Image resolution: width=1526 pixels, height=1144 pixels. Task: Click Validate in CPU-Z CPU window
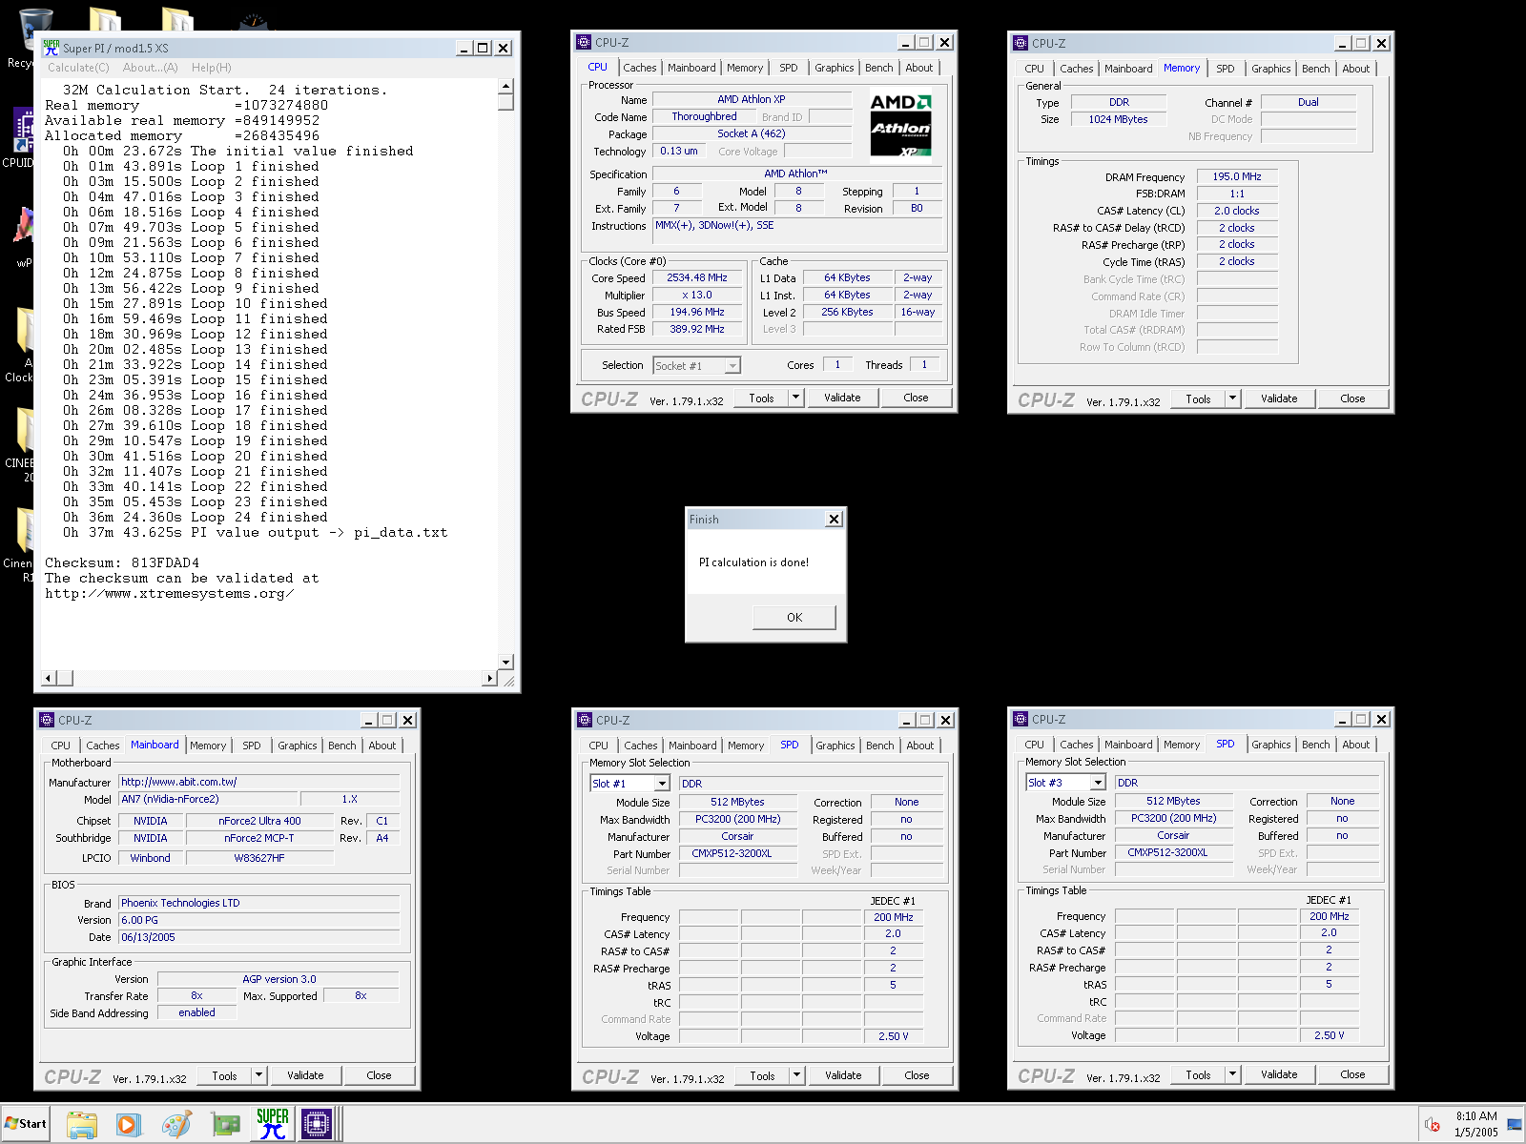point(842,398)
